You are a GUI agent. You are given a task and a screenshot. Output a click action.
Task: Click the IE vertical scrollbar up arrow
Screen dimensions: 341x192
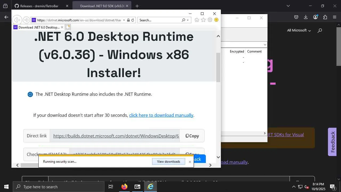(218, 36)
